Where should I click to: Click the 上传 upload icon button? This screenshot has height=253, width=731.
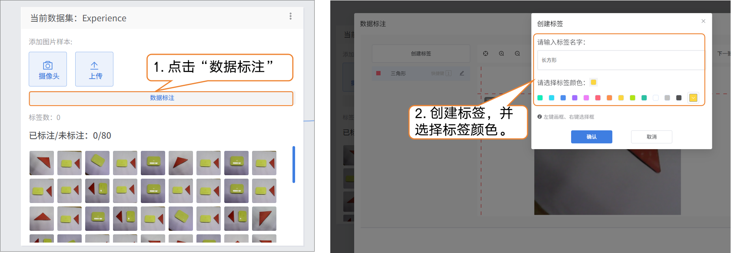click(94, 69)
